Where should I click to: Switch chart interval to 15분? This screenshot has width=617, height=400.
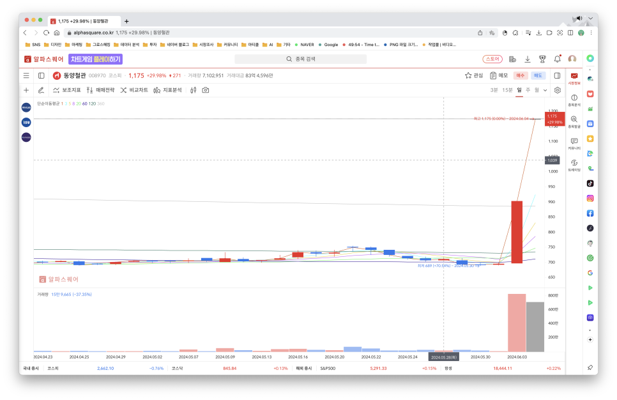pos(507,90)
